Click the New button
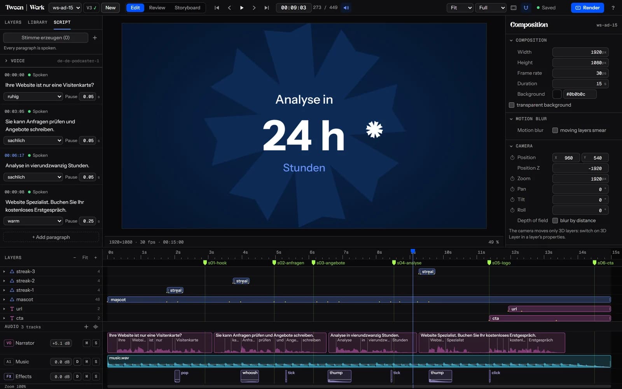This screenshot has width=622, height=389. 110,8
